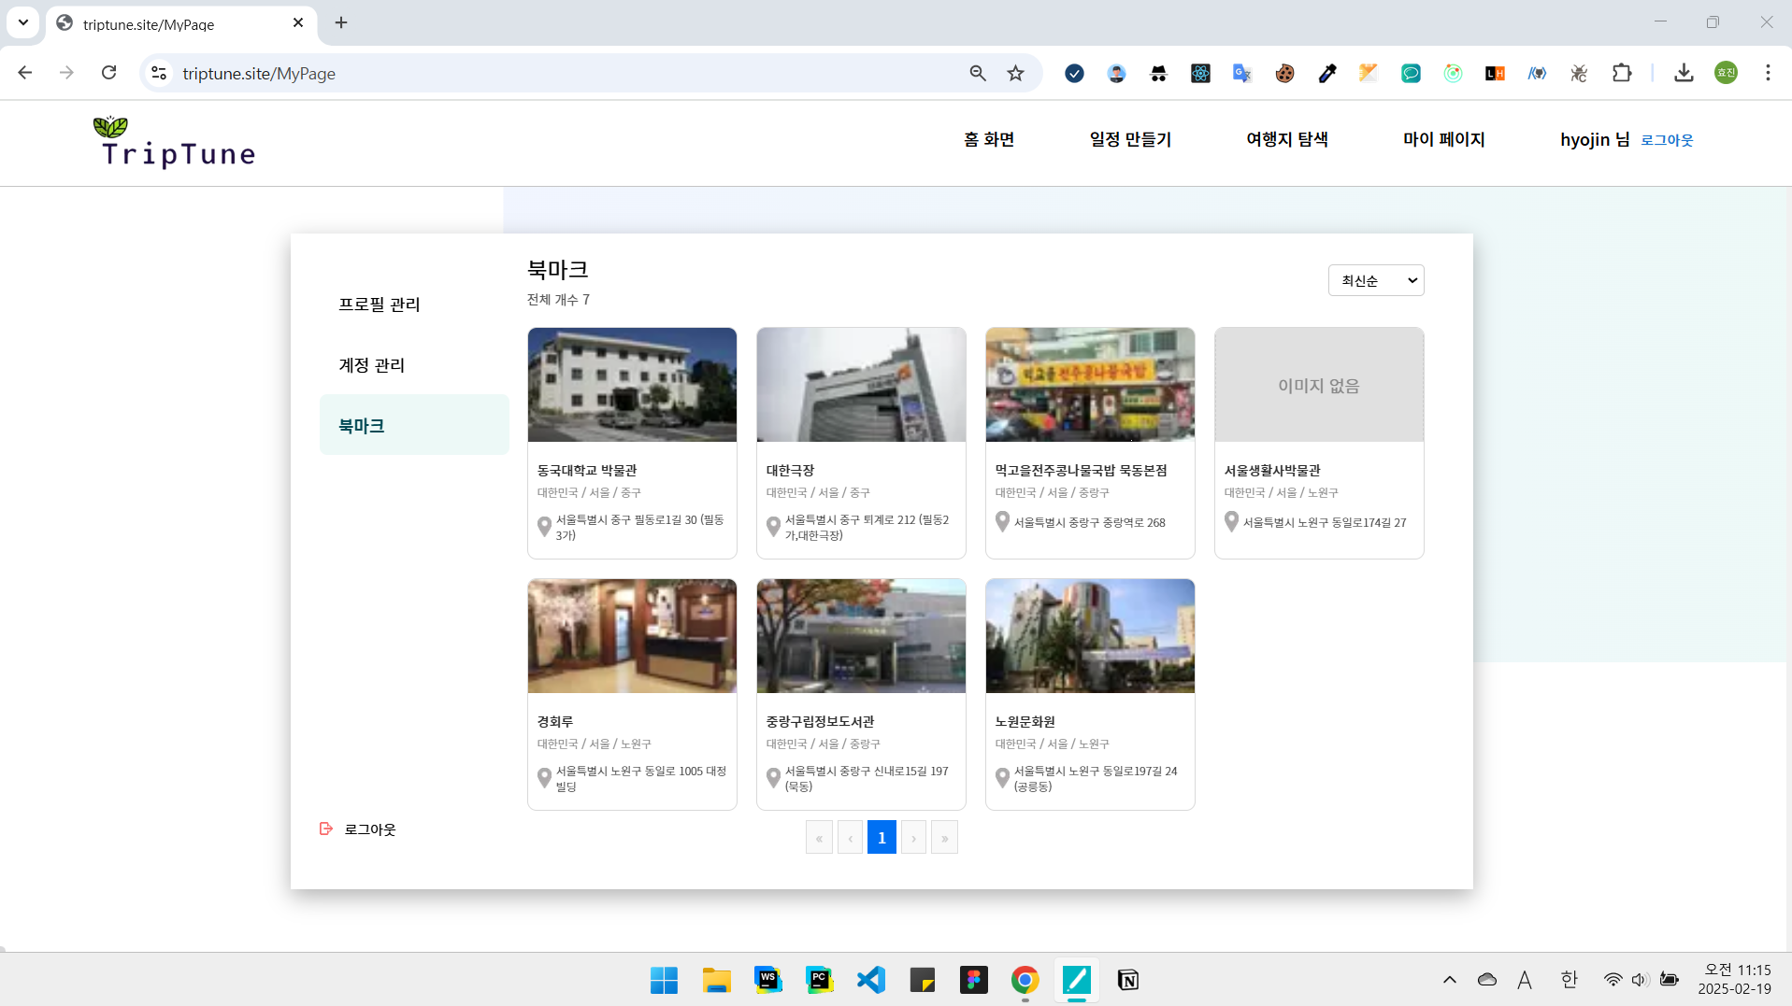This screenshot has width=1792, height=1006.
Task: Click the red logout icon in sidebar
Action: [326, 829]
